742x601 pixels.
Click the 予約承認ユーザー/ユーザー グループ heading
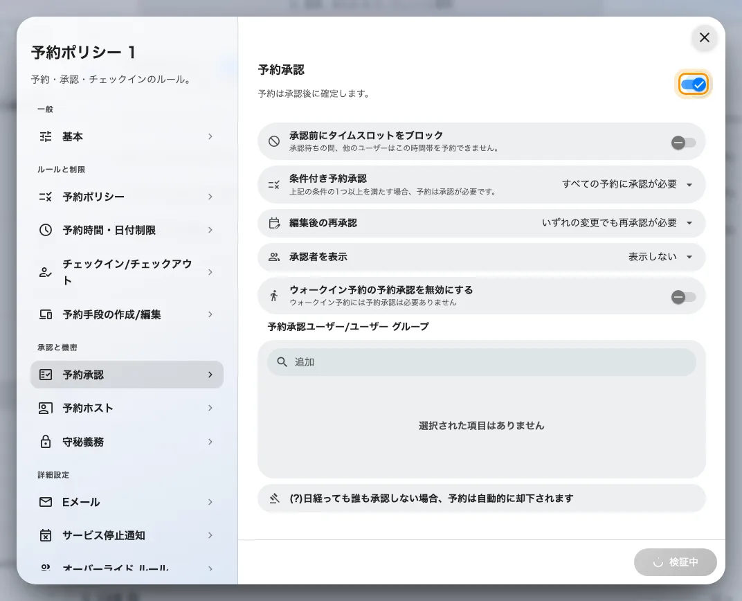pyautogui.click(x=348, y=327)
